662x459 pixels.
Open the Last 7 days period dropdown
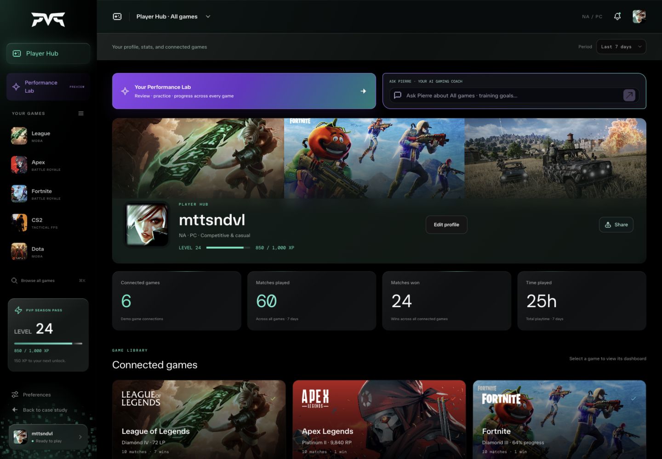point(621,47)
